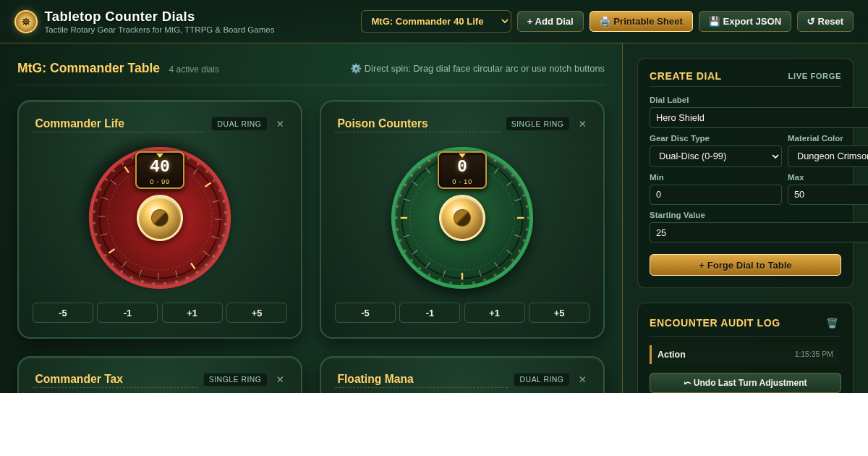Click the MtG: Commander Table heading
The image size is (868, 456).
pyautogui.click(x=88, y=68)
